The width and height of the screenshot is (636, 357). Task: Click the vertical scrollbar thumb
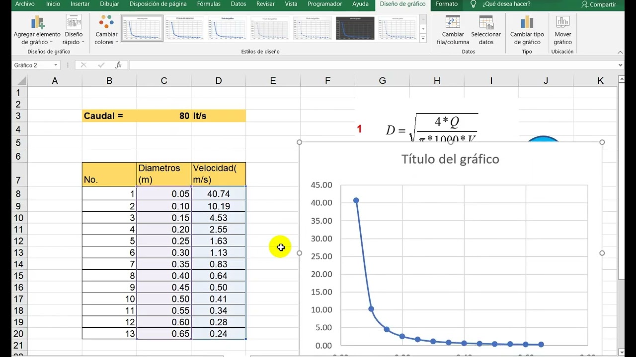click(621, 182)
